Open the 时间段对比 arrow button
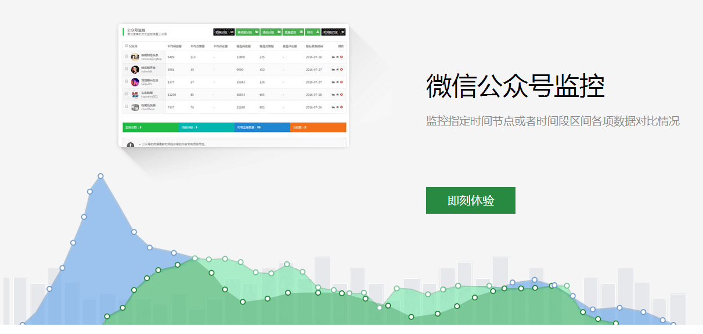The height and width of the screenshot is (334, 703). [x=334, y=32]
